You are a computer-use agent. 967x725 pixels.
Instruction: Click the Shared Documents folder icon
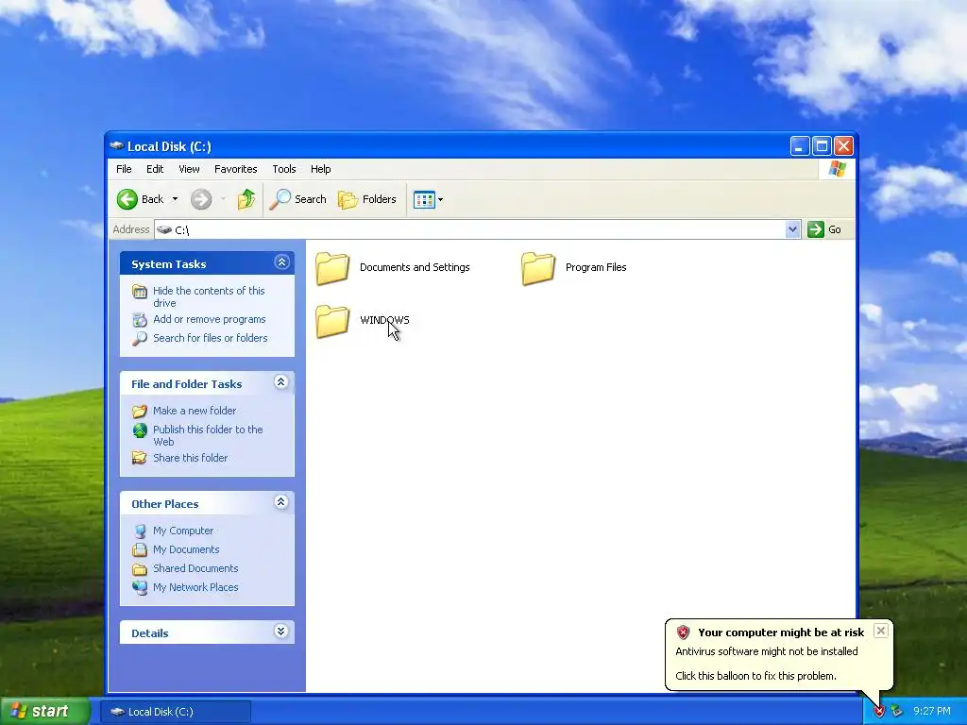140,569
